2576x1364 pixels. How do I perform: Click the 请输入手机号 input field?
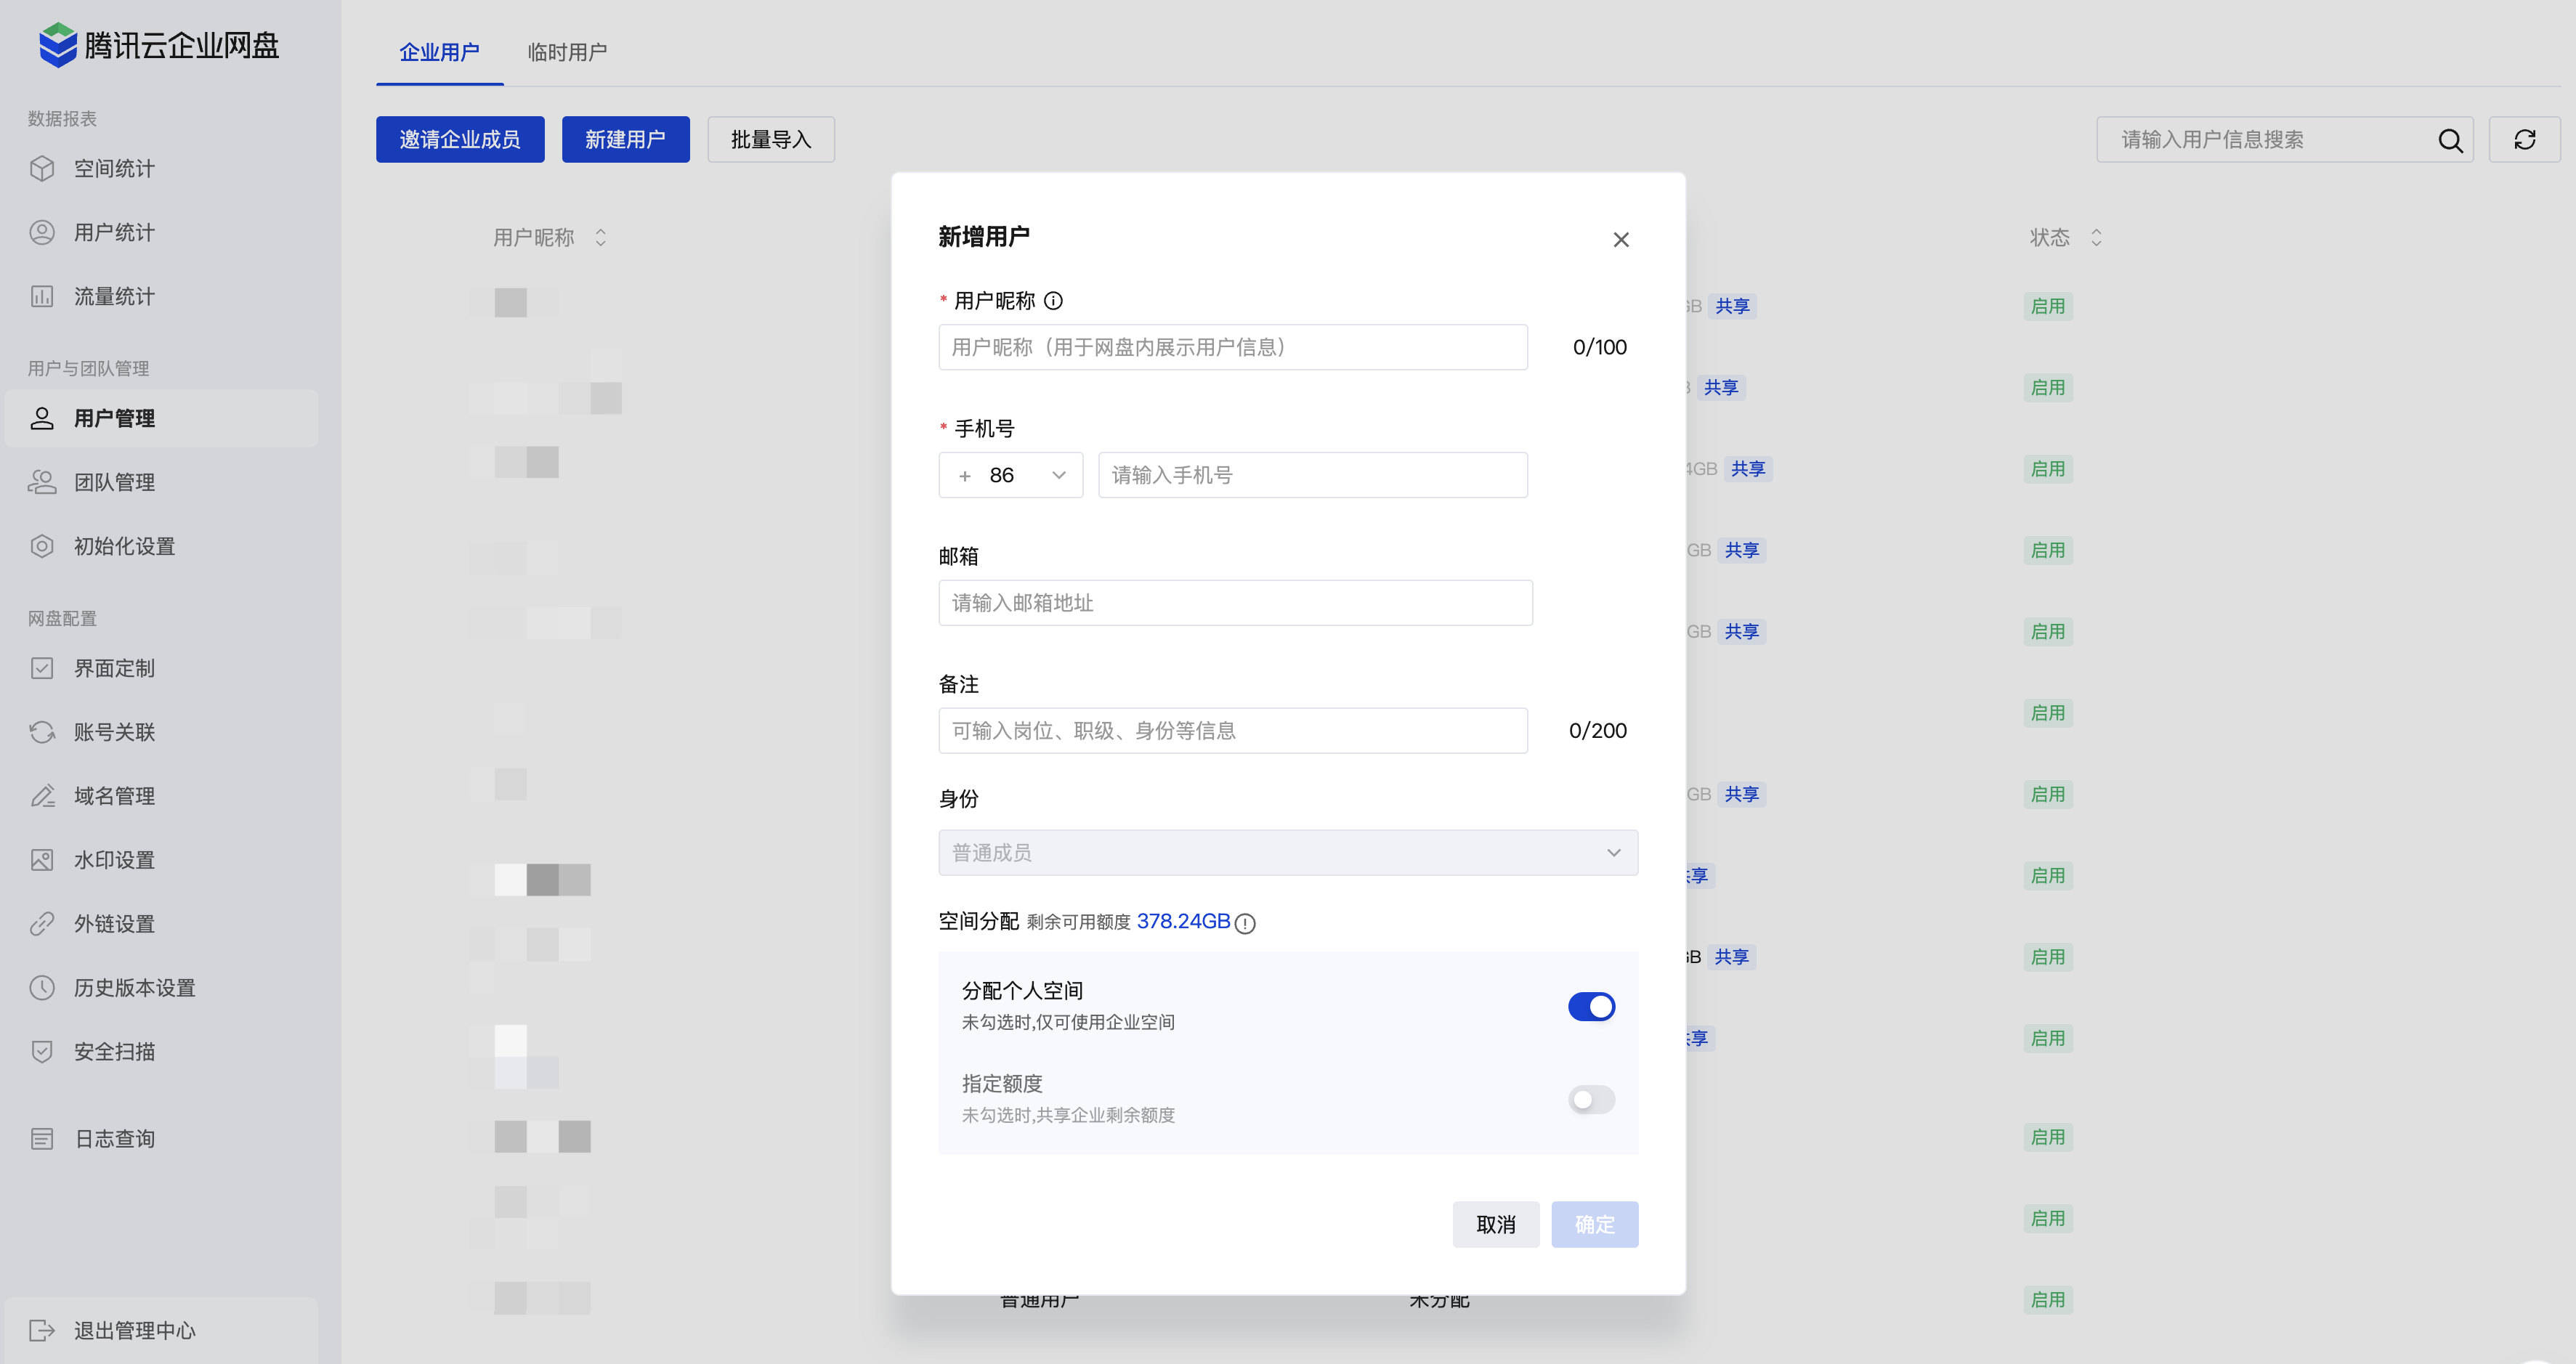1312,475
